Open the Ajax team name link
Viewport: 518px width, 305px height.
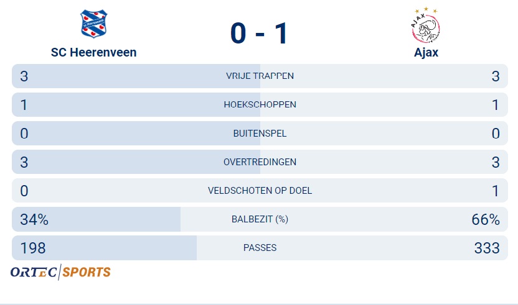426,52
